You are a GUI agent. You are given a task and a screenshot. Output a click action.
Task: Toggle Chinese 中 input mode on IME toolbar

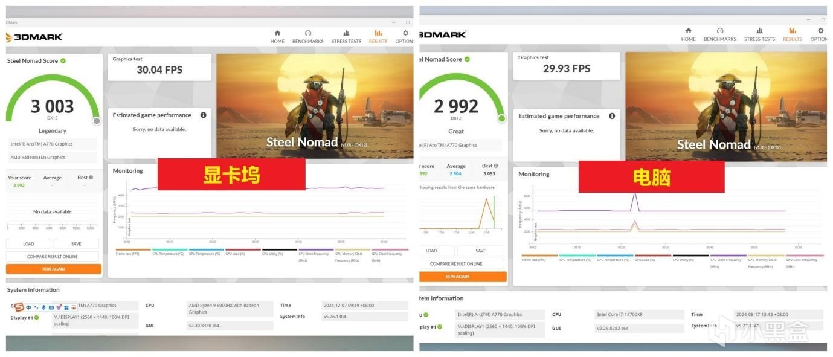[28, 307]
